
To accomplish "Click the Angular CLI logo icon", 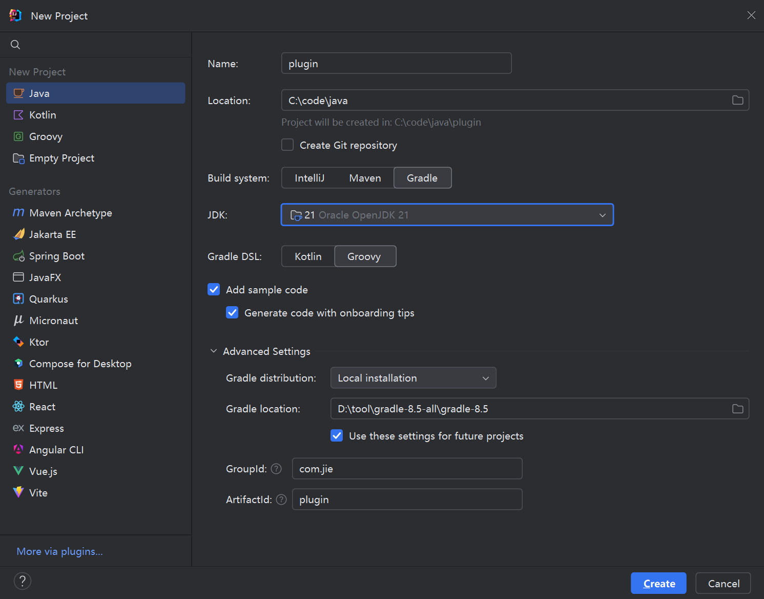I will 18,449.
